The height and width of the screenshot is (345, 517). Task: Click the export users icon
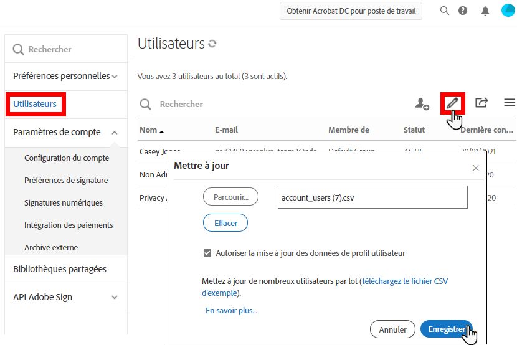click(x=481, y=103)
